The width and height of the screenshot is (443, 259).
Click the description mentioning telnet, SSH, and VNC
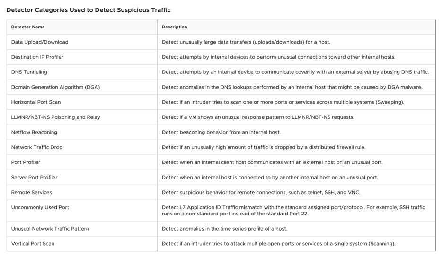[261, 193]
